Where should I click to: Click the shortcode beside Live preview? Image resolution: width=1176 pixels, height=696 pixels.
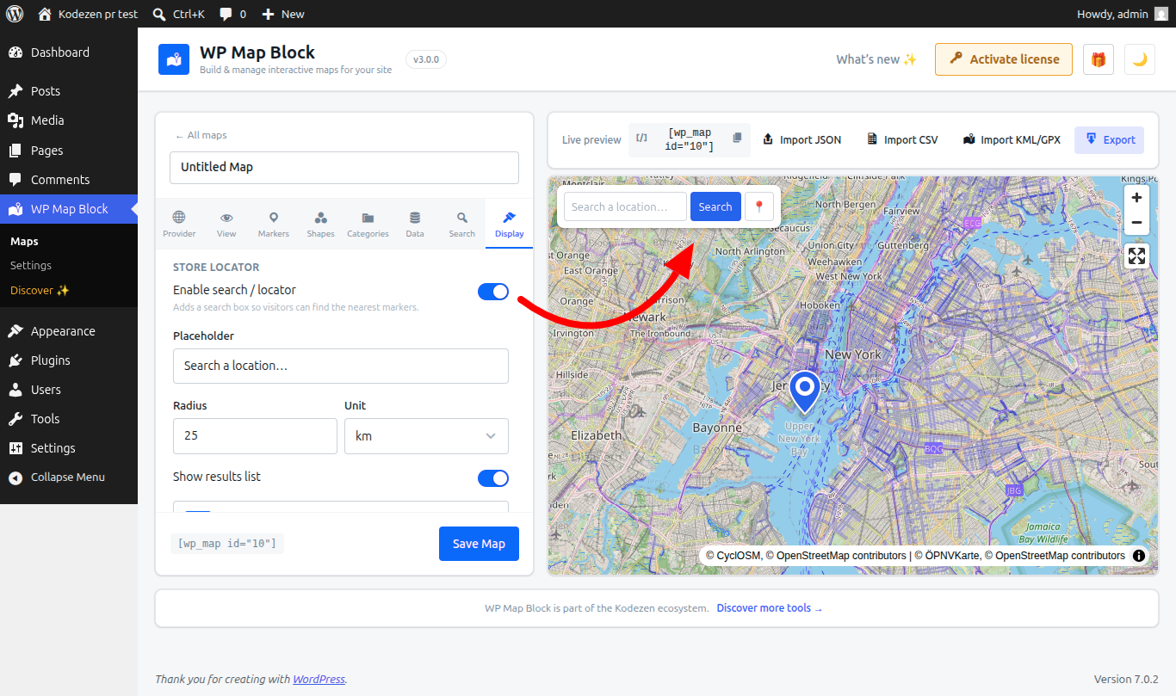click(689, 139)
